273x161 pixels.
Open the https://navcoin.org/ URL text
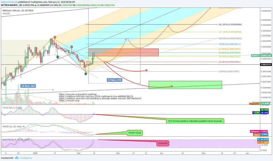point(69,100)
